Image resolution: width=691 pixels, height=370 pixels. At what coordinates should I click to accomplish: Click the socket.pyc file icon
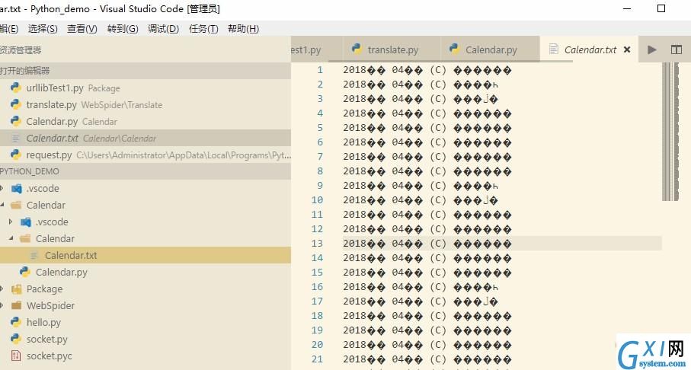click(x=16, y=356)
